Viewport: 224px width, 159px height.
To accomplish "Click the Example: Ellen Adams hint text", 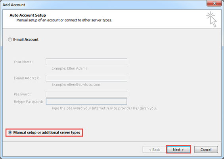I will coord(69,68).
